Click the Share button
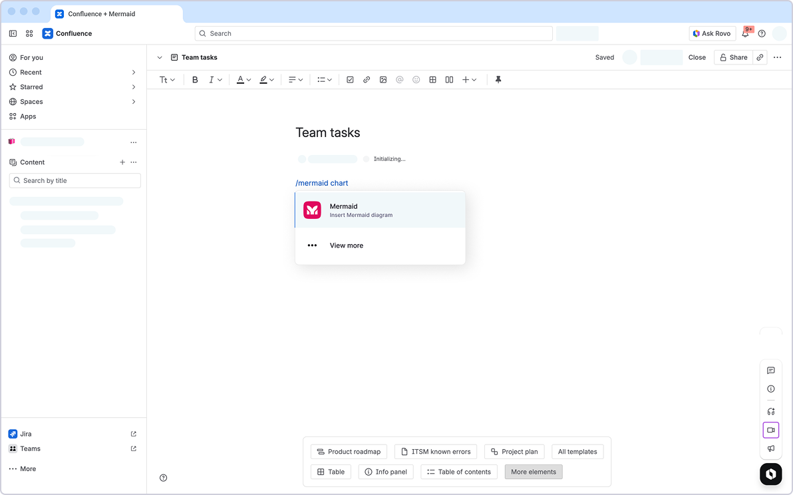 point(733,57)
